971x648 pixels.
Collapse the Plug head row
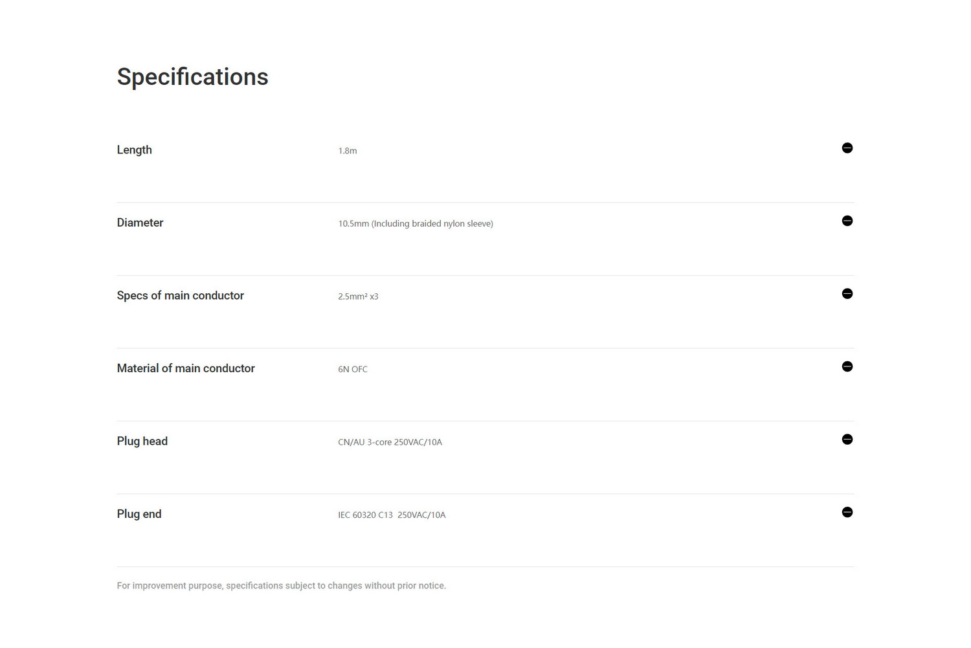(x=847, y=440)
